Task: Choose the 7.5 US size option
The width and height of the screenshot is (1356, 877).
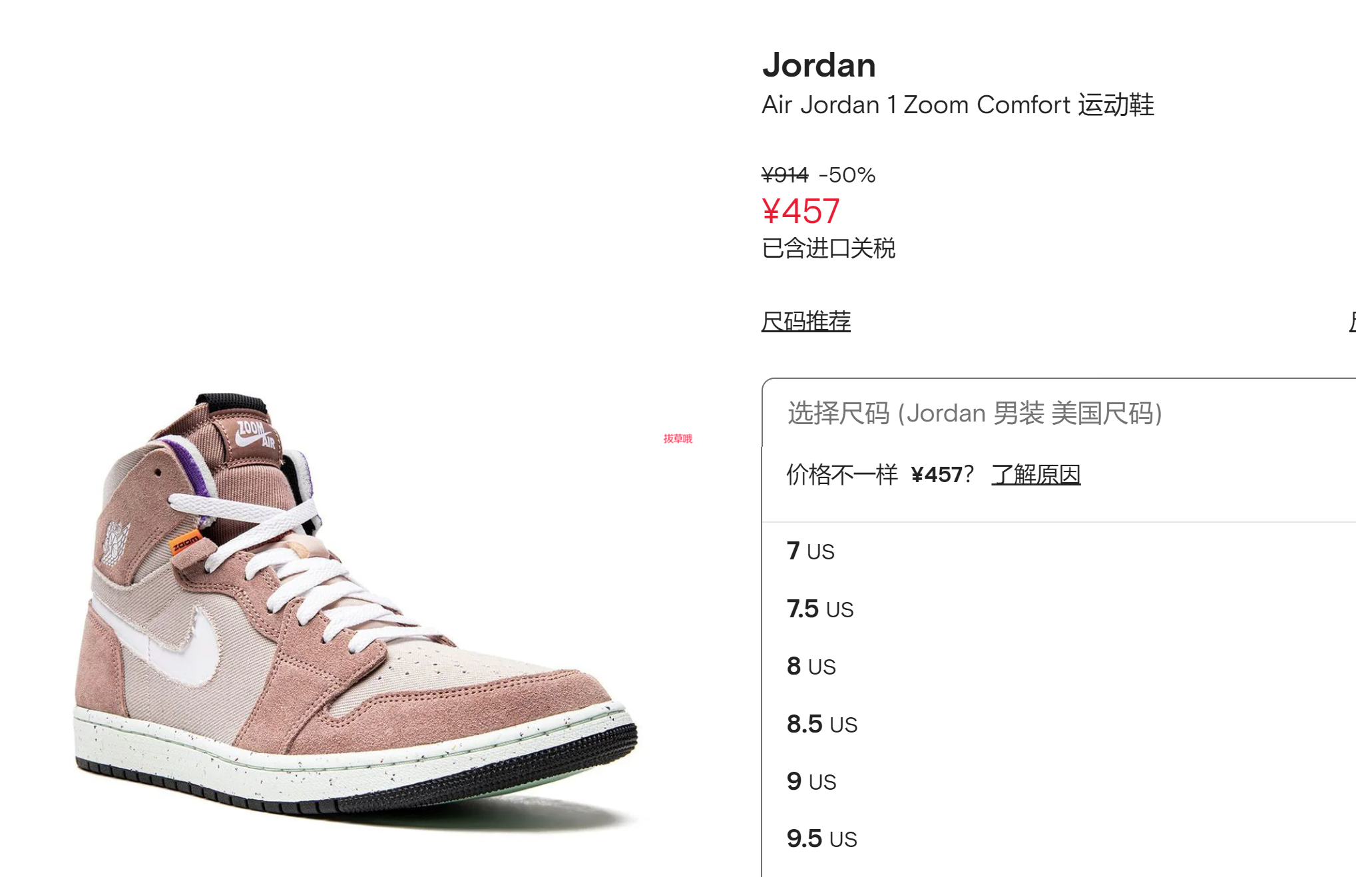Action: tap(1058, 609)
